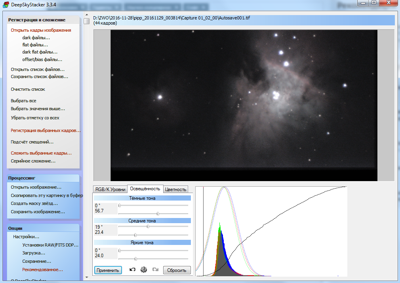The image size is (400, 283).
Task: Click Подсчёт смещений... link
Action: (x=32, y=142)
